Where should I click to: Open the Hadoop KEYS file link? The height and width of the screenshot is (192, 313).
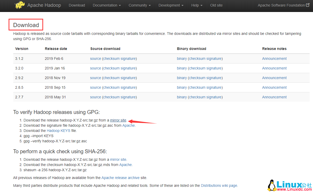[x=58, y=130]
